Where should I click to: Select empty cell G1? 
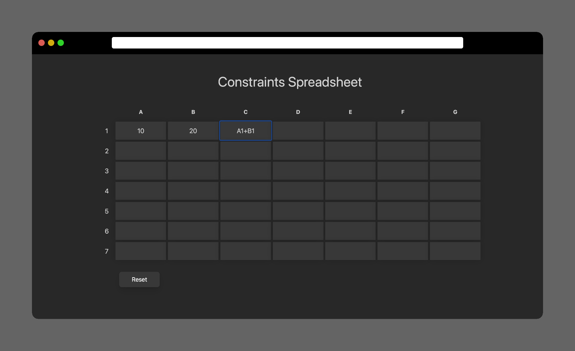point(455,131)
